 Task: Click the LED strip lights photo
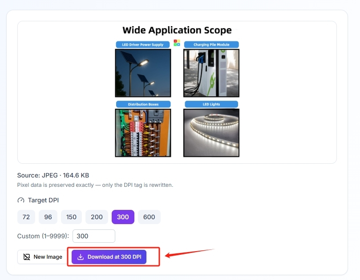[211, 133]
